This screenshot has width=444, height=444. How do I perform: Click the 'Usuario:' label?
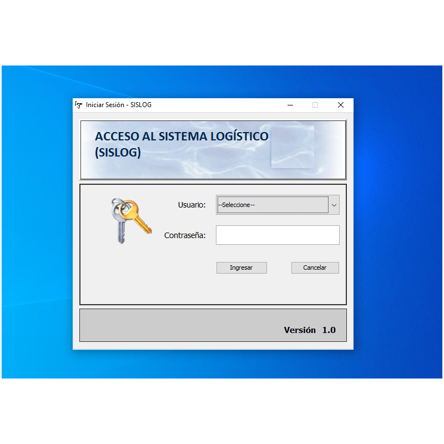(x=191, y=205)
